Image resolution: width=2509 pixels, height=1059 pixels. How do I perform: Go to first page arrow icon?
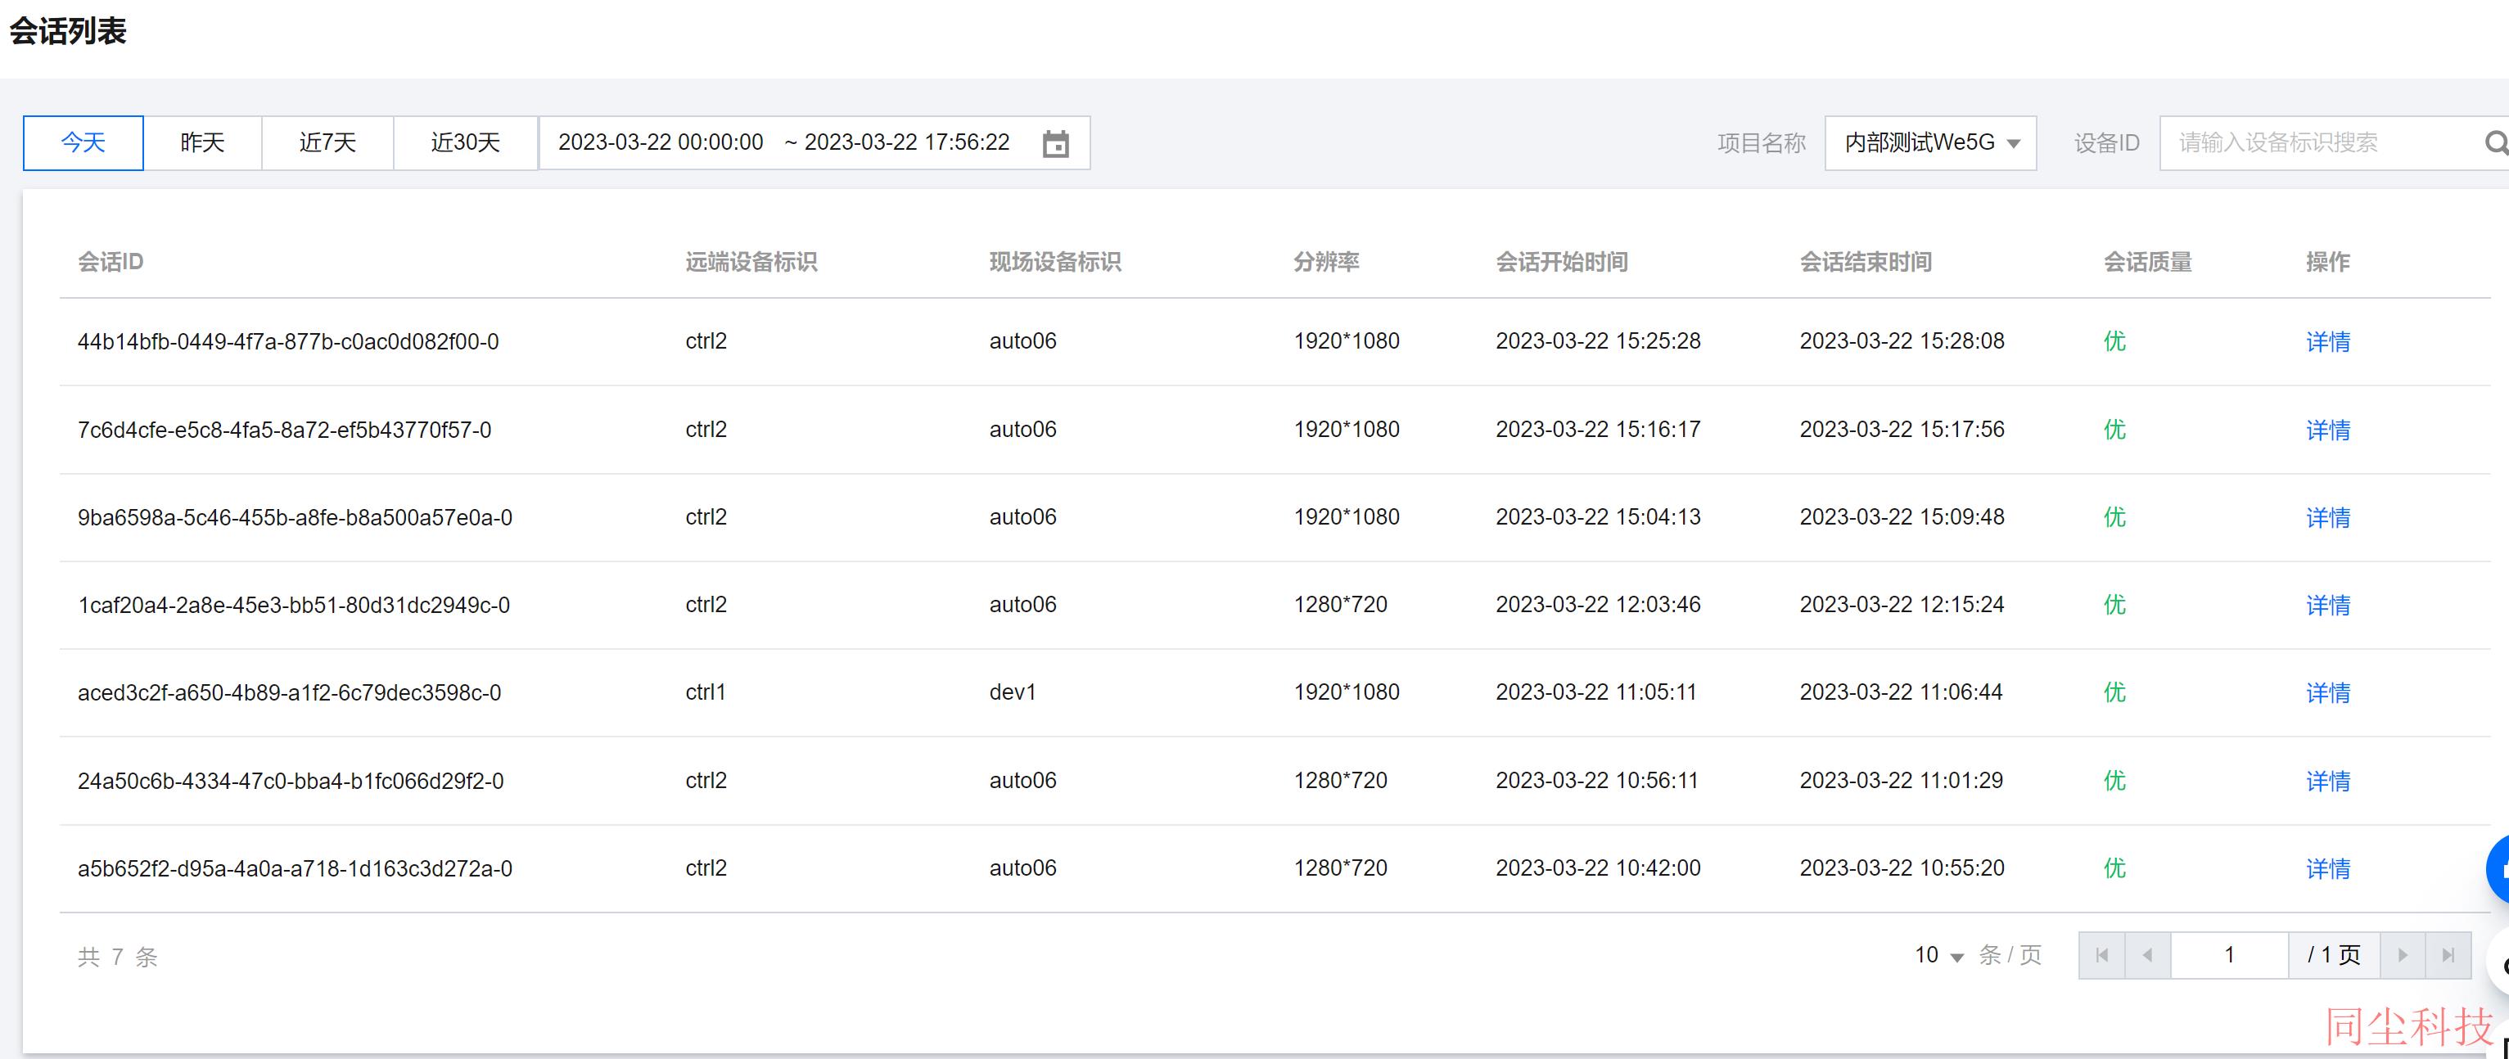(x=2102, y=955)
